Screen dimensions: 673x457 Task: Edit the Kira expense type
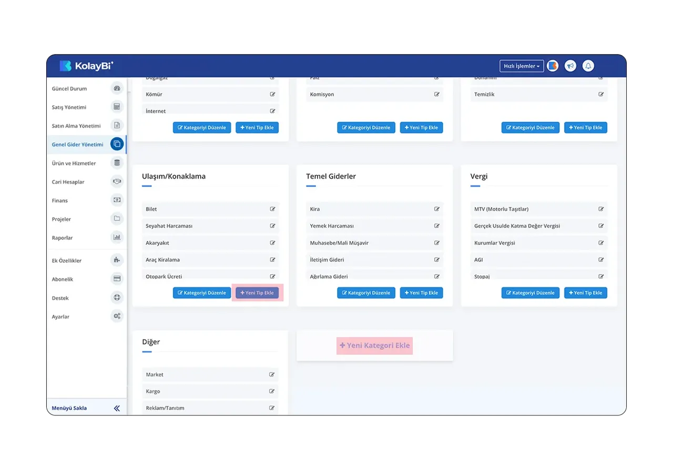[436, 209]
